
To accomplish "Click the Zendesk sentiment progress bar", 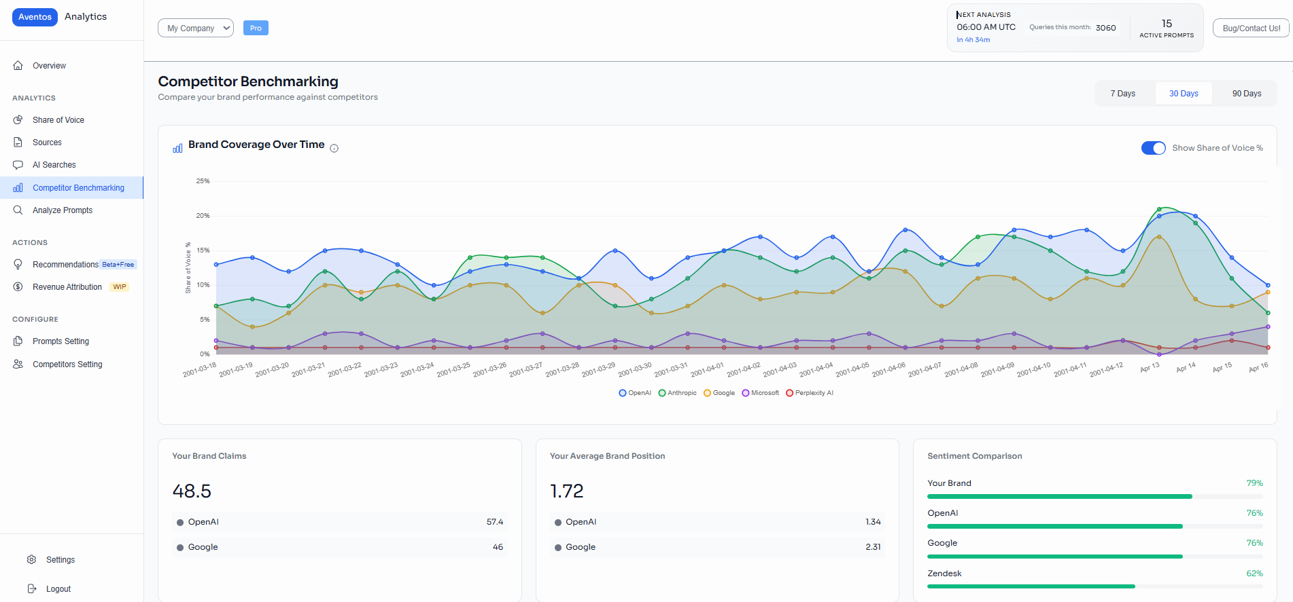I will [x=1094, y=586].
